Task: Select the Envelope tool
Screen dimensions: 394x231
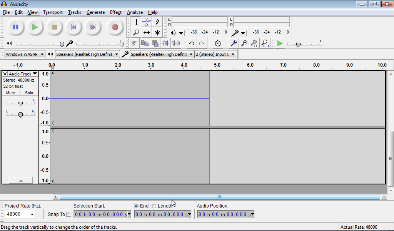Action: [x=147, y=22]
